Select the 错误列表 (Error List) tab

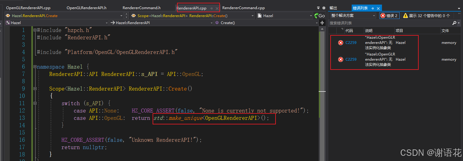coord(360,8)
